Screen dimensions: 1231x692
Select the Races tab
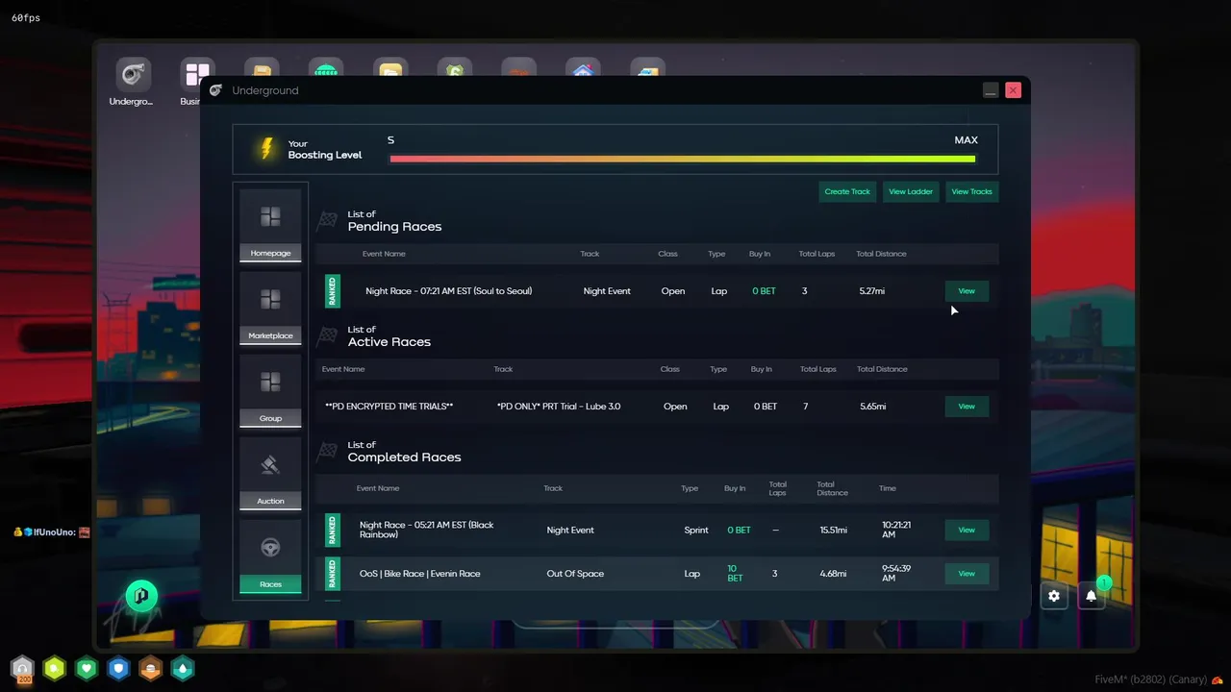tap(270, 556)
